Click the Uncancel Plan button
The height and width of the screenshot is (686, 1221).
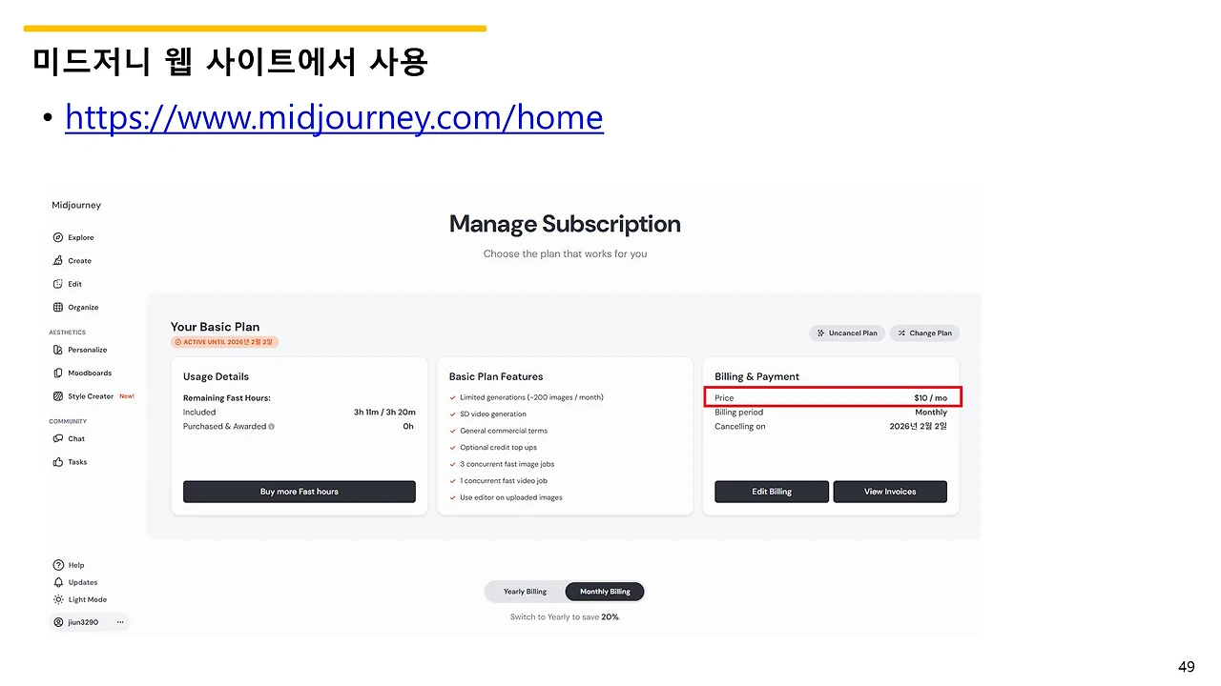847,333
